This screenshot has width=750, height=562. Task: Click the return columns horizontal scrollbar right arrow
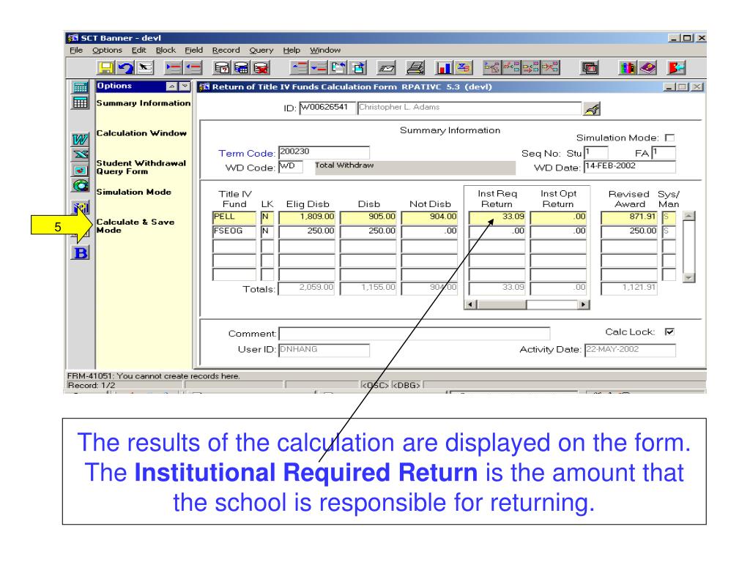click(583, 304)
